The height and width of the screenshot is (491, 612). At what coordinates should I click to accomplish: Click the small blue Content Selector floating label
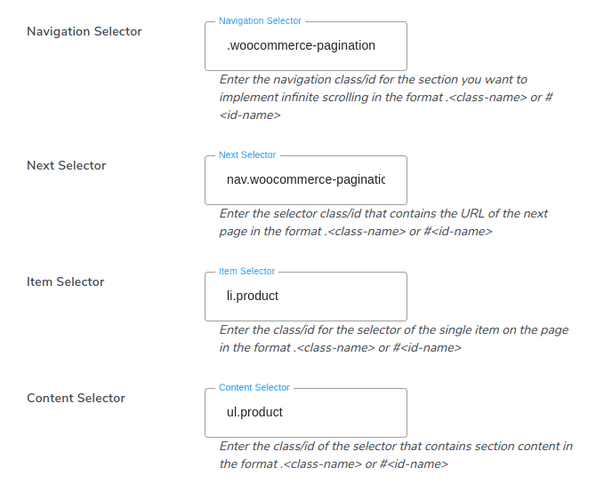[x=254, y=387]
